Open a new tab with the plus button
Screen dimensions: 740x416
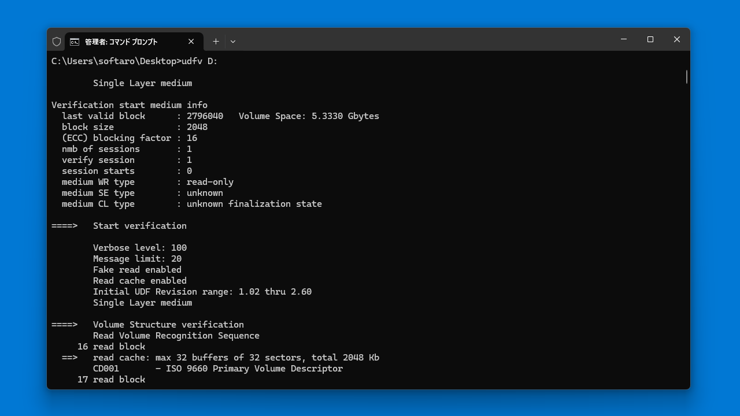point(216,42)
